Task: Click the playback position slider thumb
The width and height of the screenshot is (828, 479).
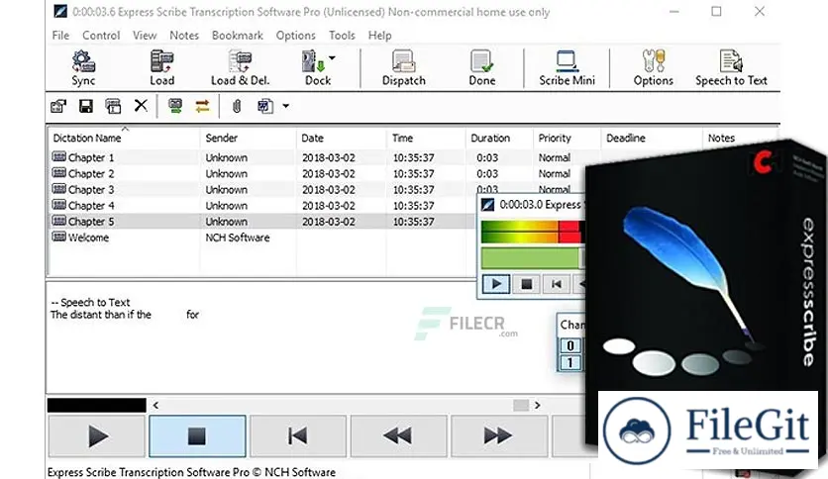Action: click(x=521, y=405)
